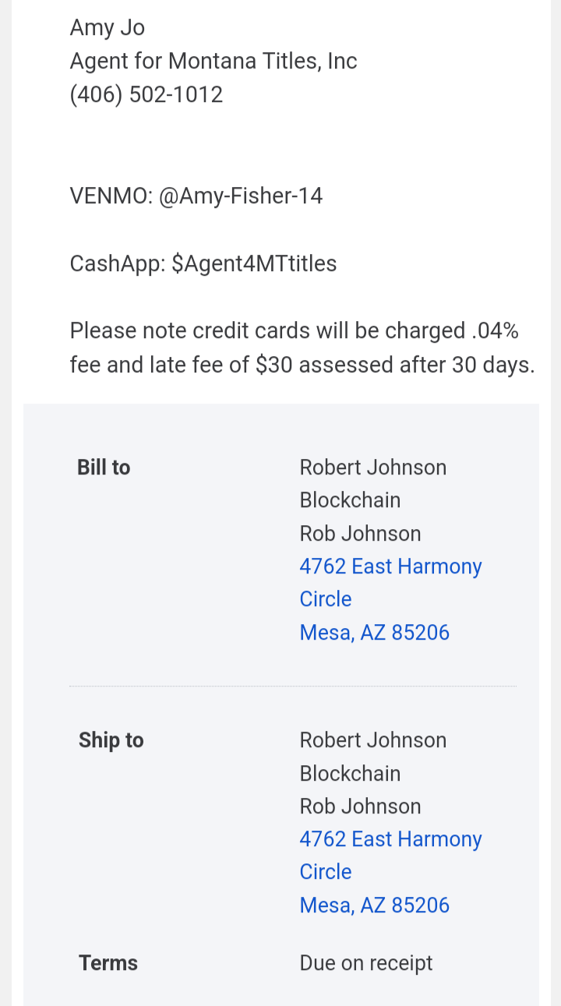The height and width of the screenshot is (1006, 561).
Task: Click the Terms label
Action: coord(108,963)
